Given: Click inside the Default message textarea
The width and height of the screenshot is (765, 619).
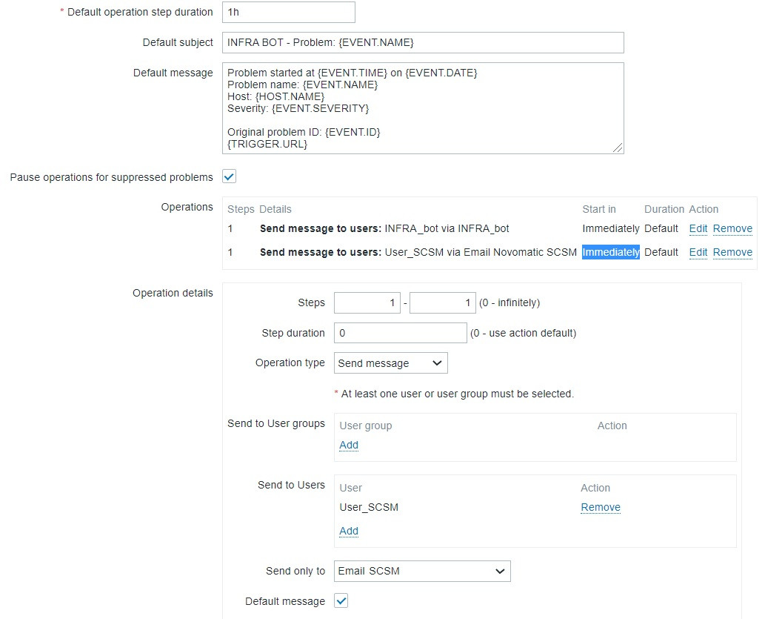Looking at the screenshot, I should (423, 108).
